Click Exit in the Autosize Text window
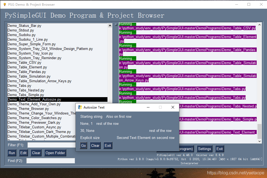Viewport: 267px width, 178px height. (x=108, y=145)
